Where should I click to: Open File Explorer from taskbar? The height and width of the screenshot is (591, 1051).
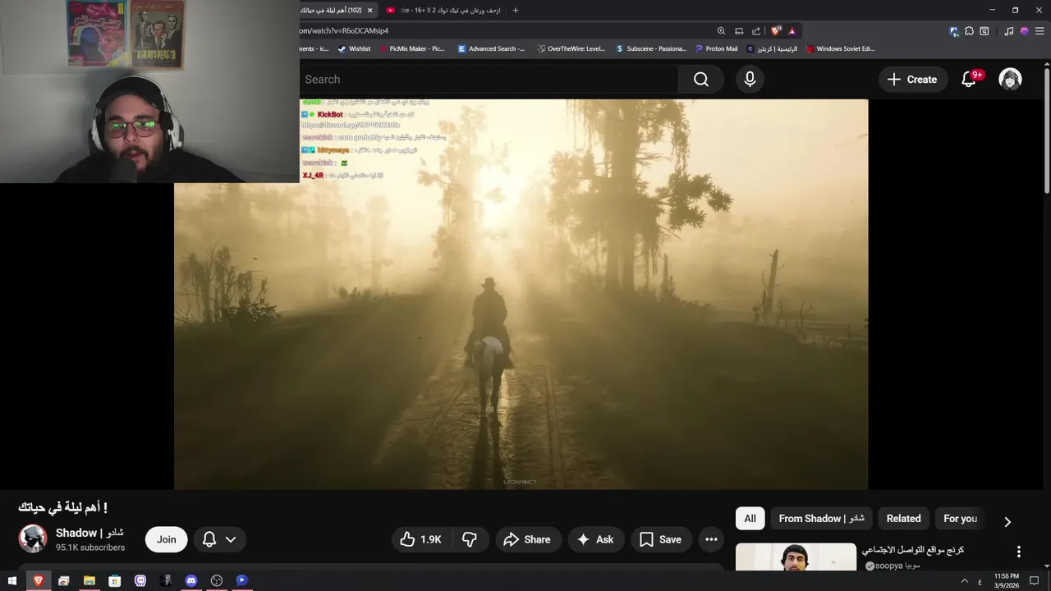pos(89,580)
